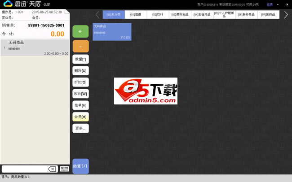The image size is (292, 182).
Task: Select the 无码商品 line in sales list
Action: pos(35,48)
